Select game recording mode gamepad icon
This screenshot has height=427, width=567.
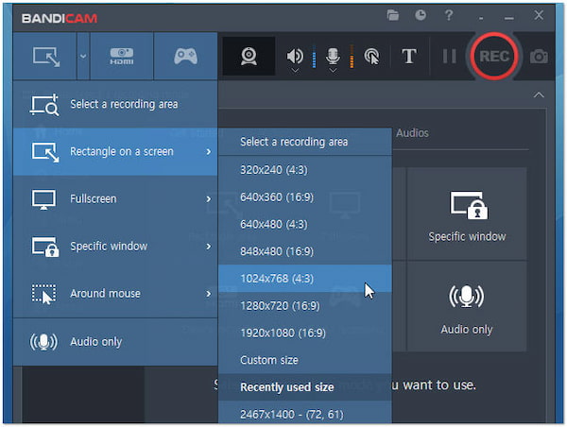[x=185, y=56]
